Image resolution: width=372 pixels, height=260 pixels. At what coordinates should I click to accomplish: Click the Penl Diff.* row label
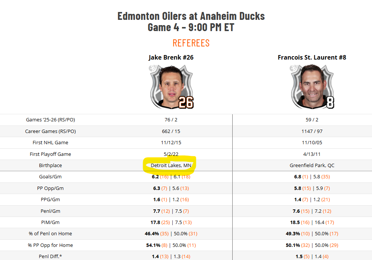(50, 256)
